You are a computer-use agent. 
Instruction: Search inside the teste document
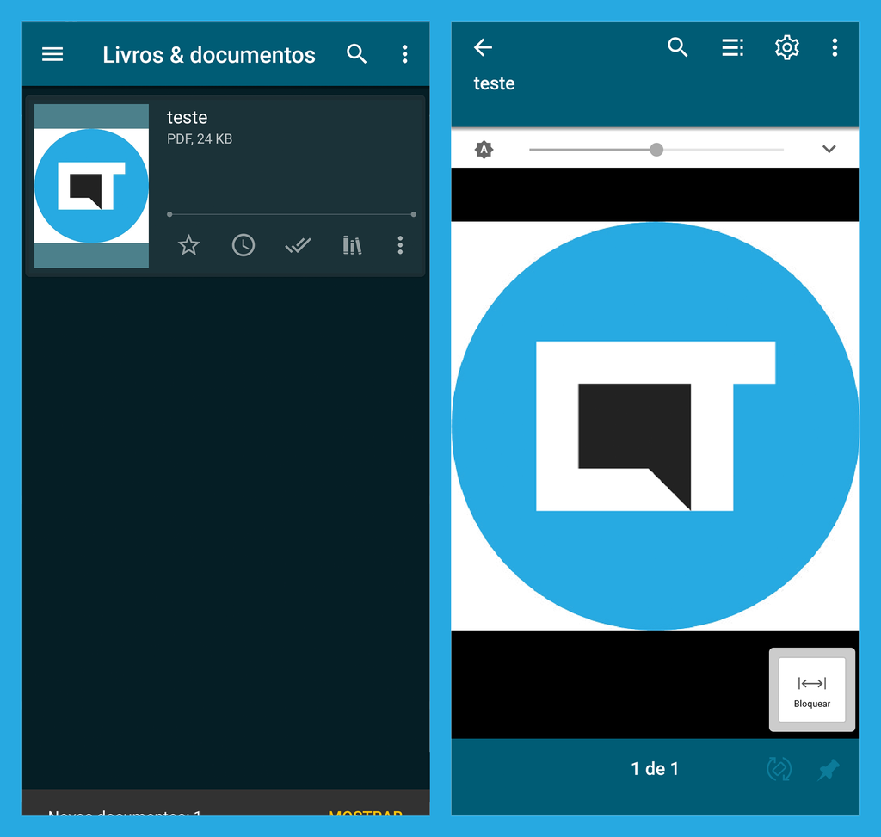(x=678, y=47)
